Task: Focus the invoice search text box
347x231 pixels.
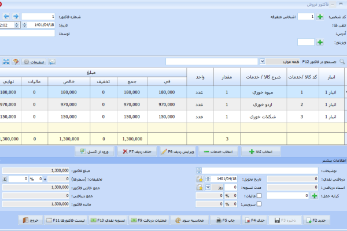Action: (212, 61)
